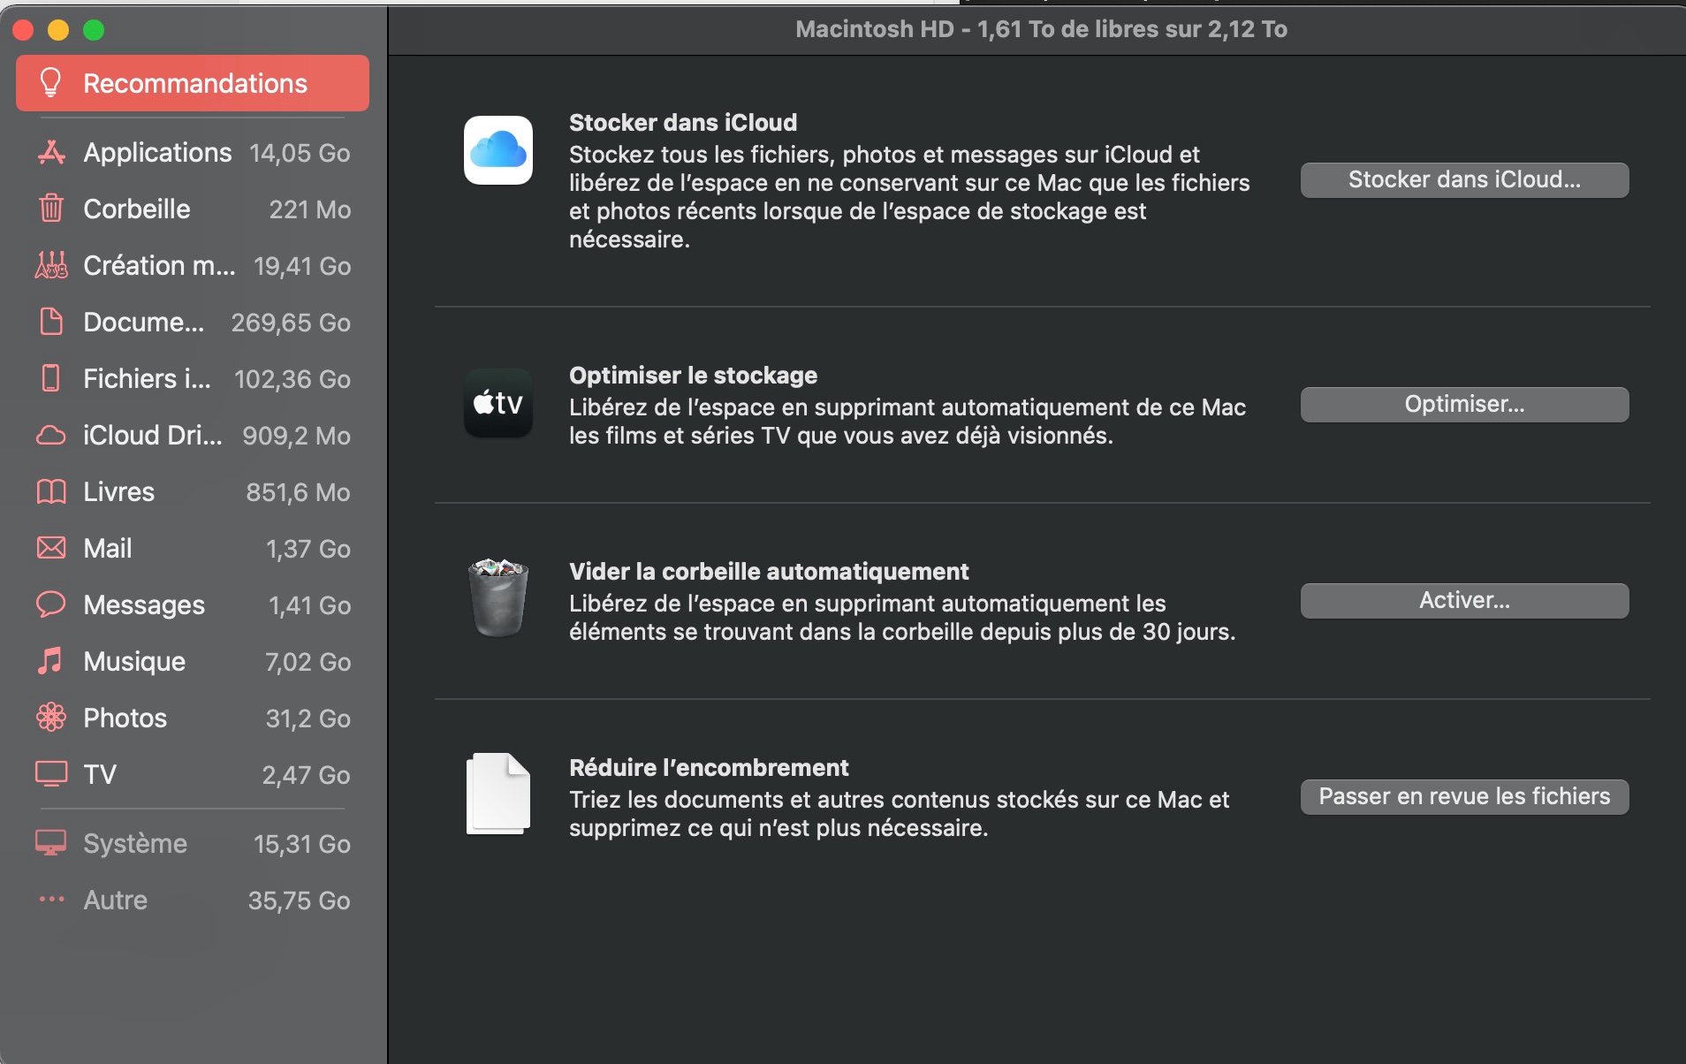Click the Messages speech bubble icon
1686x1064 pixels.
tap(51, 604)
